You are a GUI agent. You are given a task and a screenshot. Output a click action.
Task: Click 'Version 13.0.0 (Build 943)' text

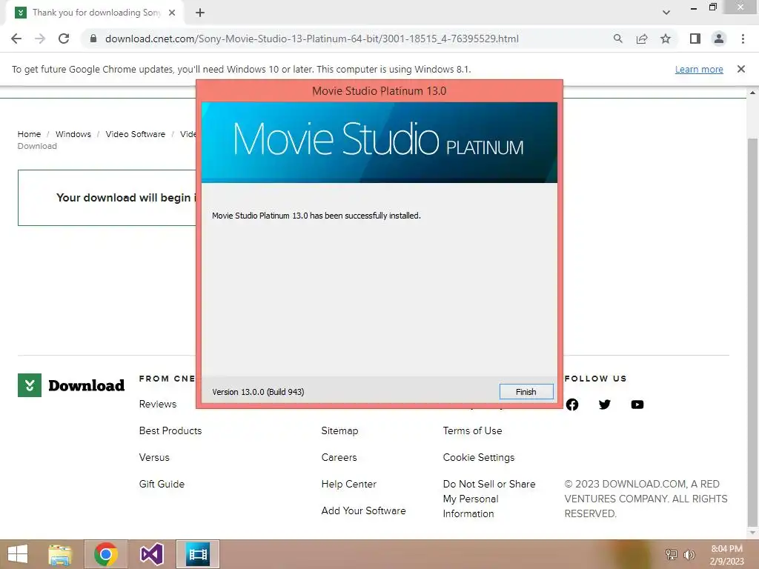[258, 392]
